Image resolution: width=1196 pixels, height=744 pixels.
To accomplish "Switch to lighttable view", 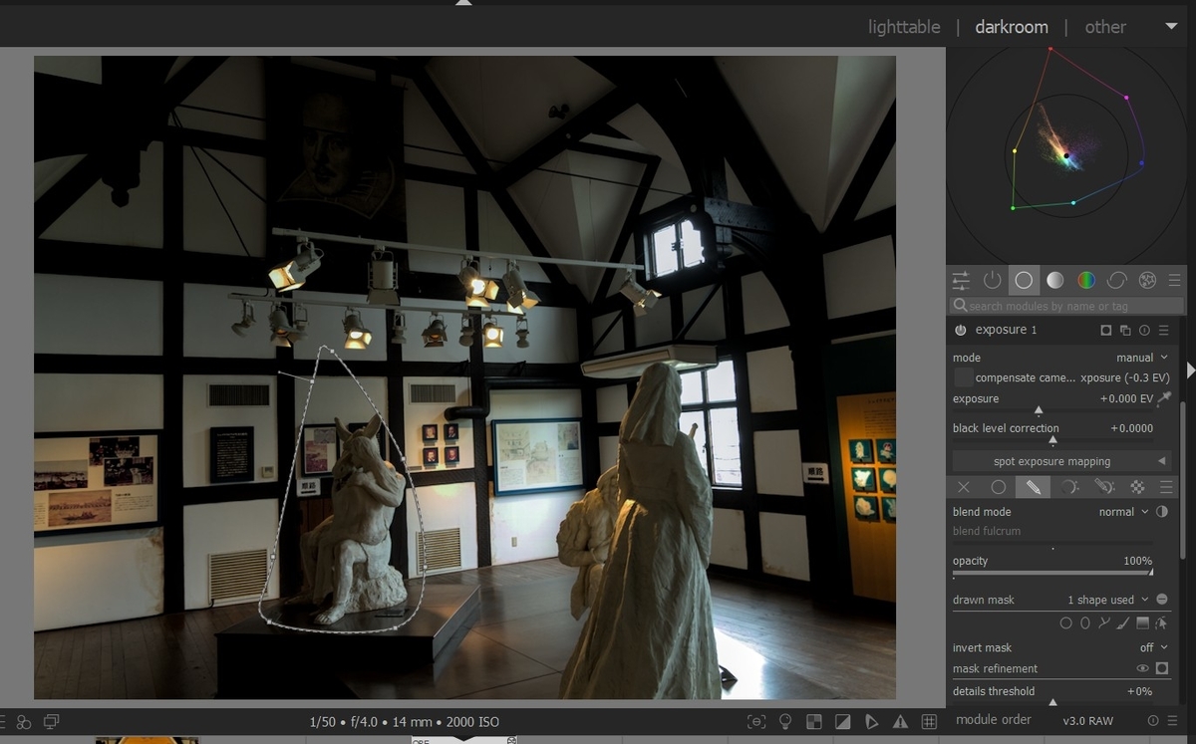I will (904, 27).
